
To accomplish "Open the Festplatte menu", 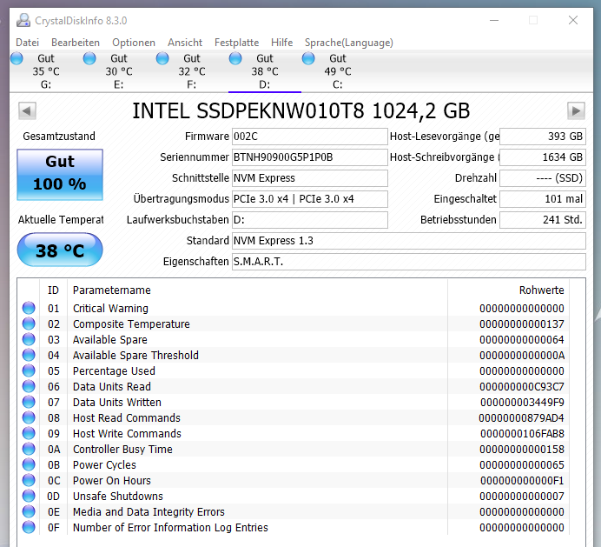I will coord(236,43).
